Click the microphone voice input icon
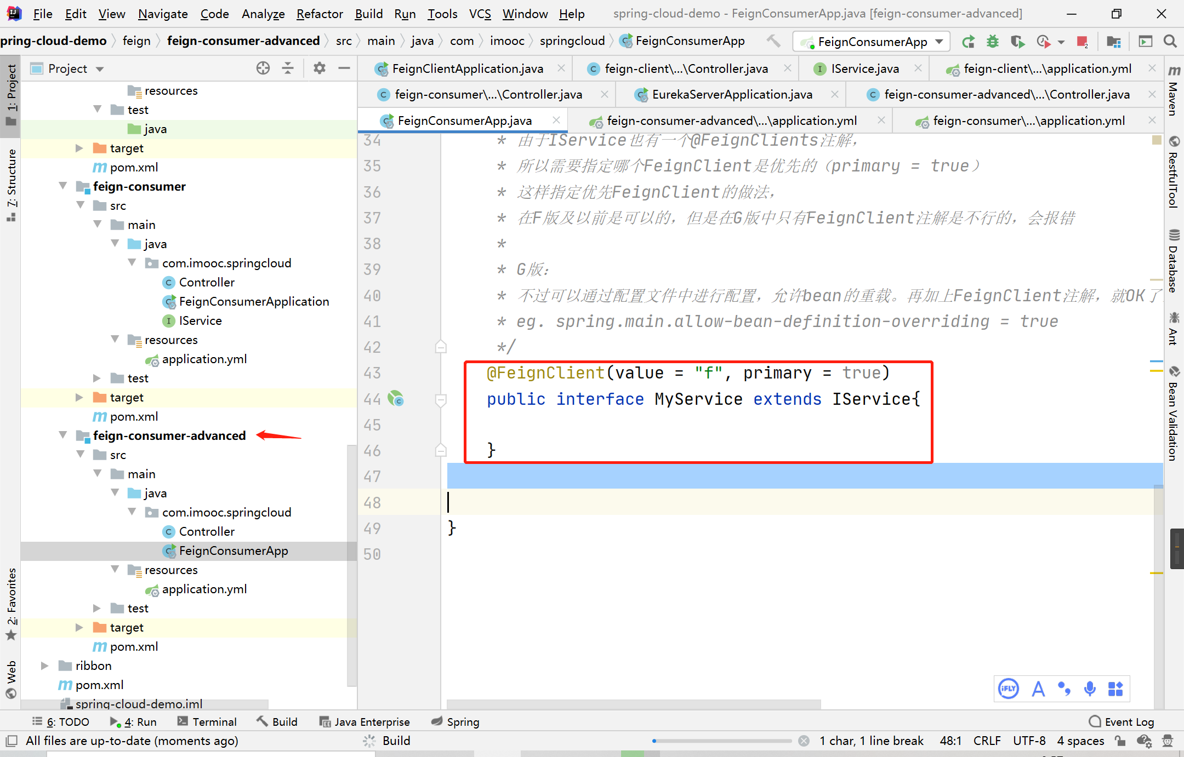The width and height of the screenshot is (1184, 757). [x=1090, y=689]
